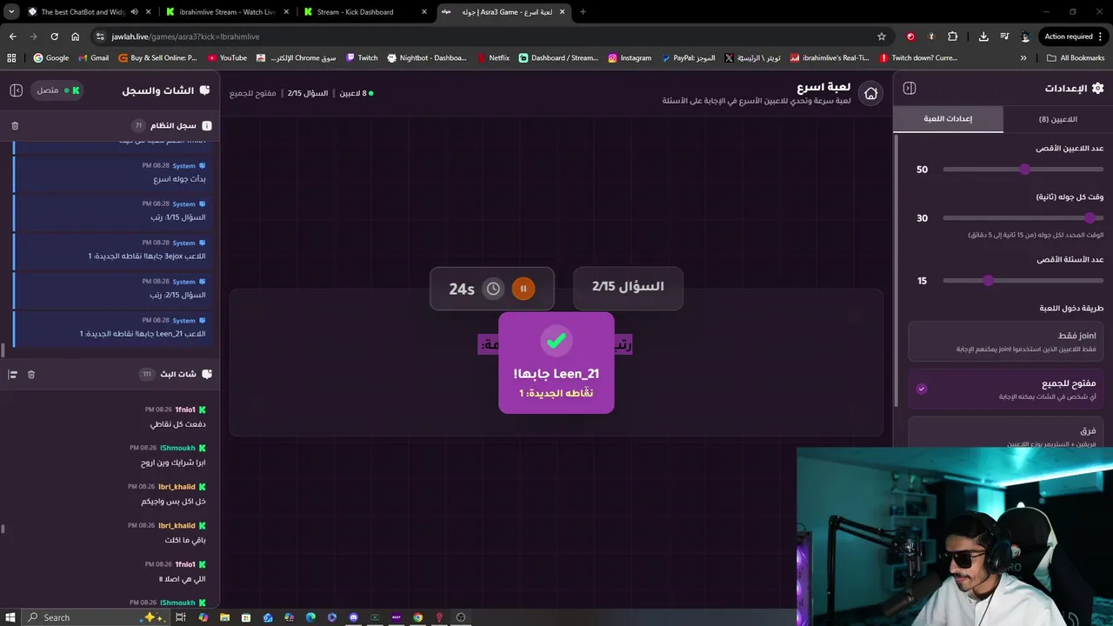Open the Netflix bookmark
The height and width of the screenshot is (626, 1113).
(492, 58)
